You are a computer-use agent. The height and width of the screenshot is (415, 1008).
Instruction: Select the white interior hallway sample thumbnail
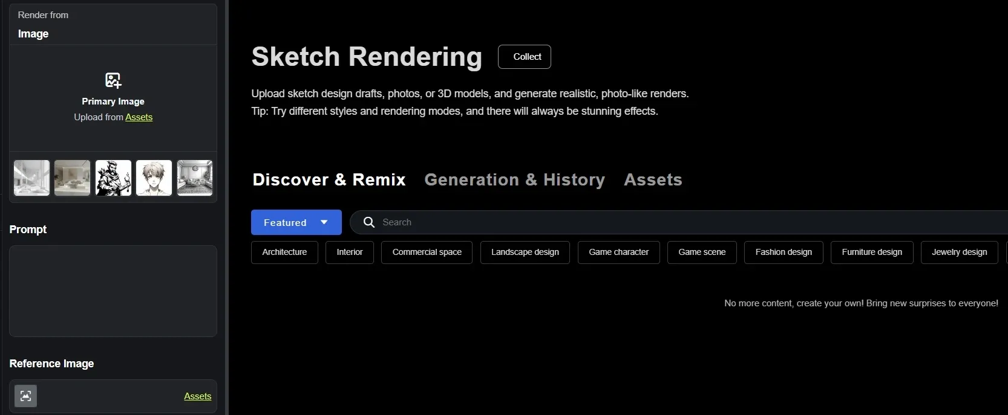pos(32,178)
